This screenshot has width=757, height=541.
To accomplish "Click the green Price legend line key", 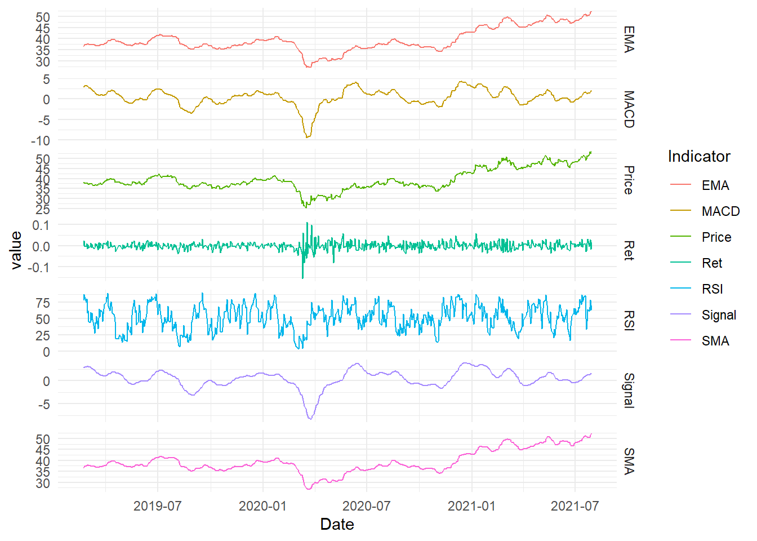I will [x=681, y=237].
